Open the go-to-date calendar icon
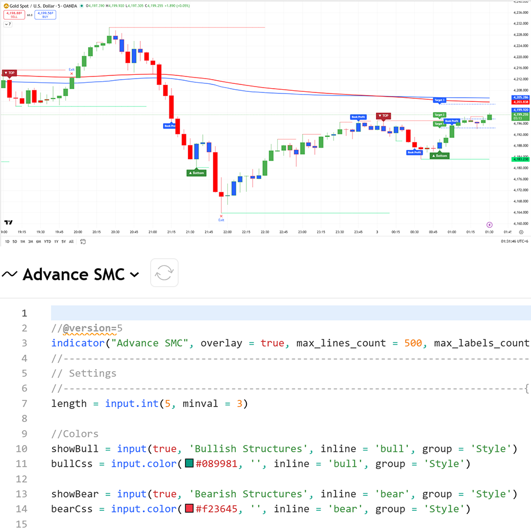This screenshot has height=531, width=531. click(83, 242)
